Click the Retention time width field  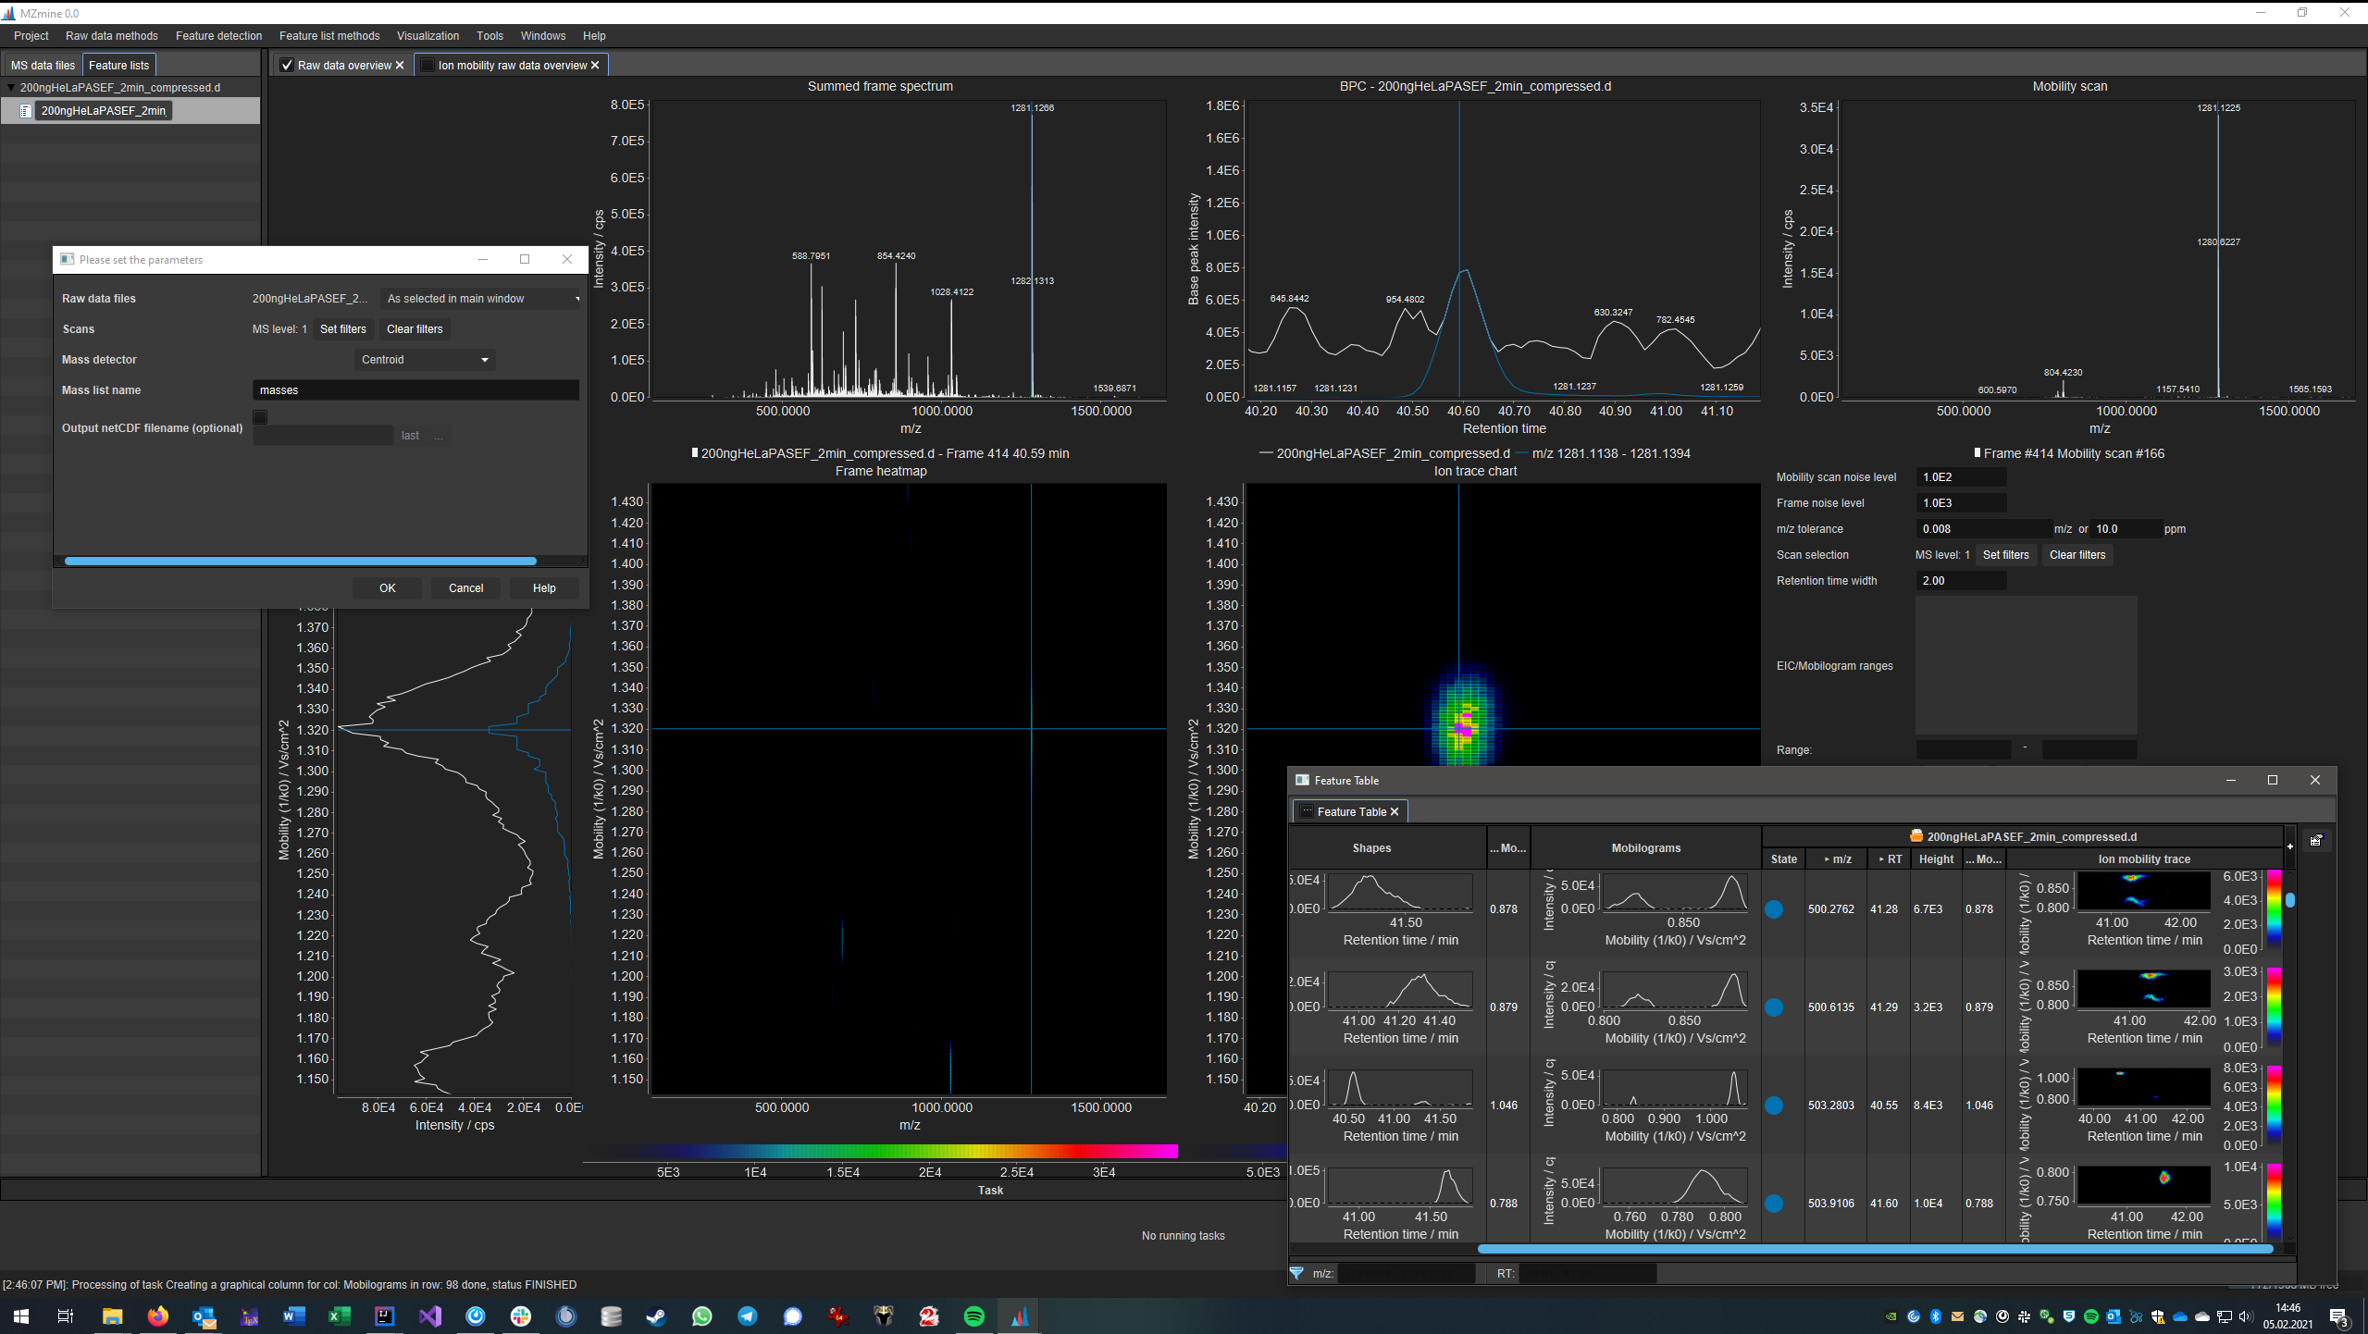[1961, 581]
